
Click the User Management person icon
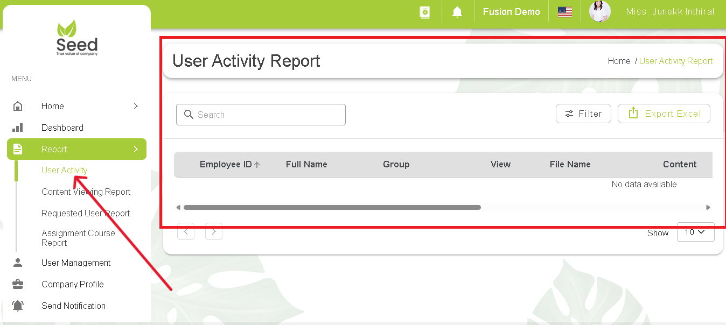point(18,263)
